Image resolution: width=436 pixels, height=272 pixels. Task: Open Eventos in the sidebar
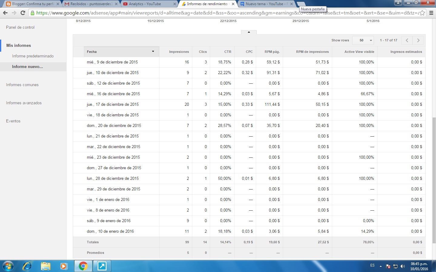tap(13, 121)
